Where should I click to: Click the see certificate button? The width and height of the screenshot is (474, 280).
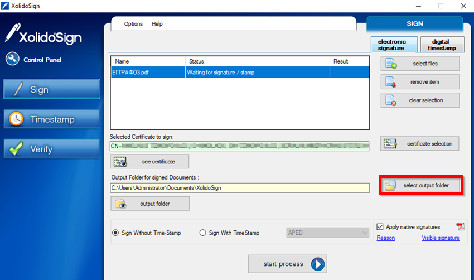(x=149, y=161)
